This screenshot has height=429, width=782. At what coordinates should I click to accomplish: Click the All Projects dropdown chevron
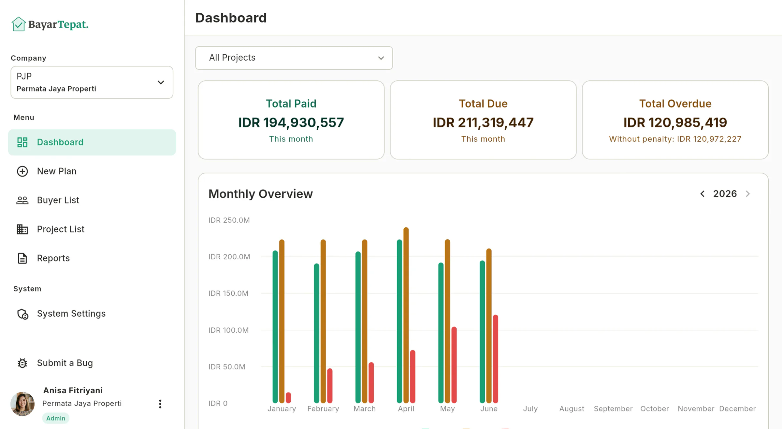click(x=381, y=58)
